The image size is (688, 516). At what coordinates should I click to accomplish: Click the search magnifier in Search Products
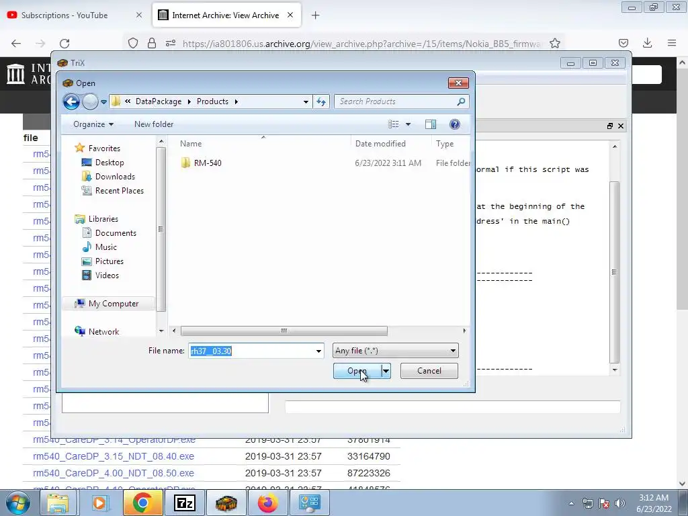pyautogui.click(x=461, y=101)
